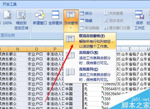Image resolution: width=150 pixels, height=109 pixels.
Task: Click the cell containing 139539494
Action: point(111,94)
